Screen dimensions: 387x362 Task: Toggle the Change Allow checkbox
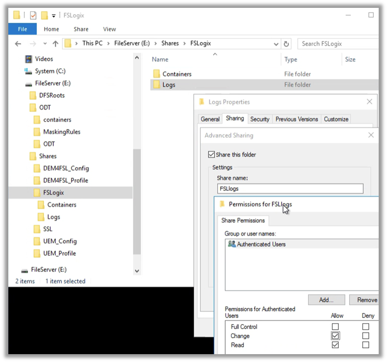pyautogui.click(x=335, y=336)
